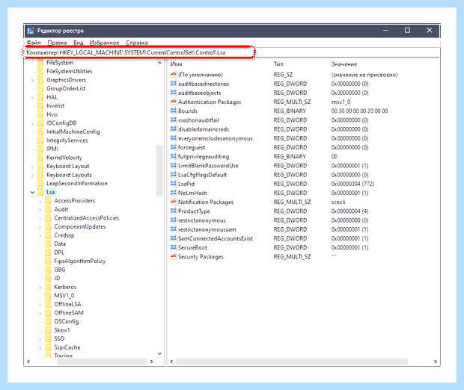Select the LeapSecondInformation key
Viewport: 464px width, 390px height.
77,184
